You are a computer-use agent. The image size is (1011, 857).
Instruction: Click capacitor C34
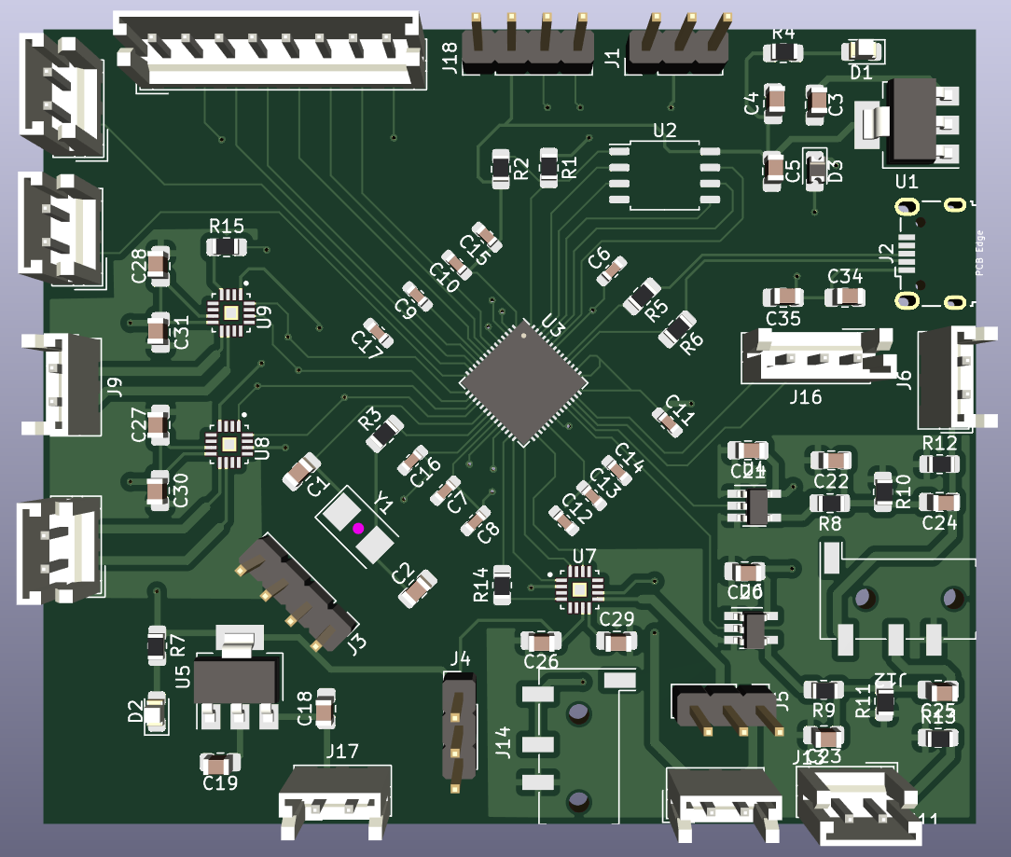(x=845, y=297)
